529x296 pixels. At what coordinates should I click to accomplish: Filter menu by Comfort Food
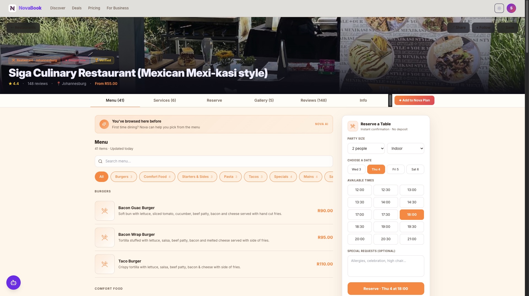[157, 177]
